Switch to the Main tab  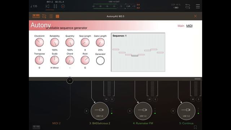pyautogui.click(x=181, y=26)
